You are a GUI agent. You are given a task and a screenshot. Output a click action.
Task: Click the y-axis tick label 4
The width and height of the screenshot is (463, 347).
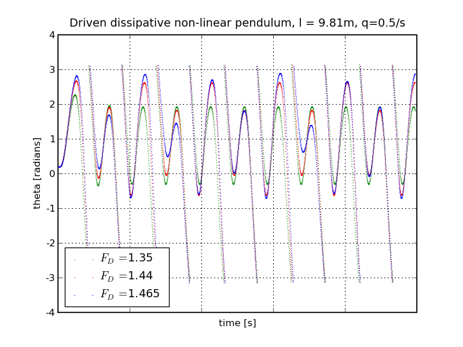[x=52, y=35]
